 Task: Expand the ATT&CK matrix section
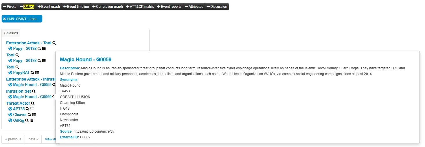140,7
